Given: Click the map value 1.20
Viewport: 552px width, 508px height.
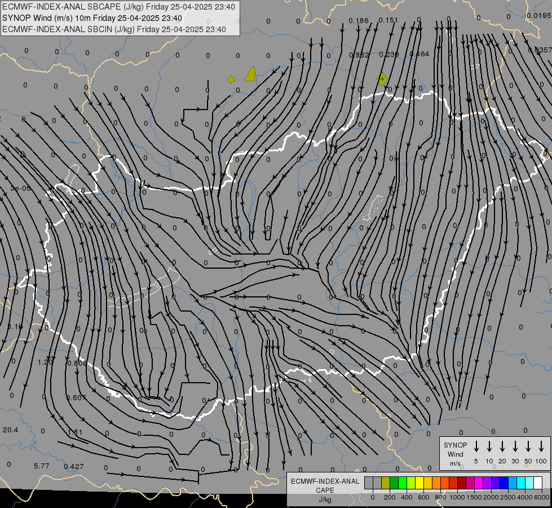Looking at the screenshot, I should tap(45, 362).
